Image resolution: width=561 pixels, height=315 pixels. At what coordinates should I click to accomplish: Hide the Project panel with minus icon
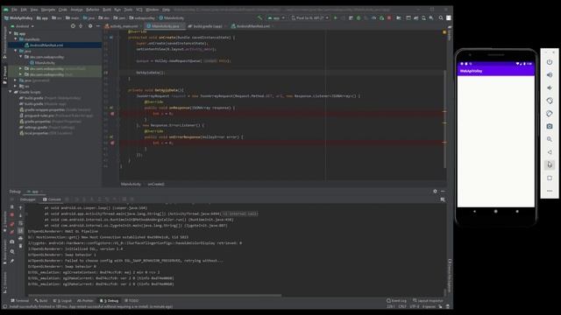pos(98,26)
